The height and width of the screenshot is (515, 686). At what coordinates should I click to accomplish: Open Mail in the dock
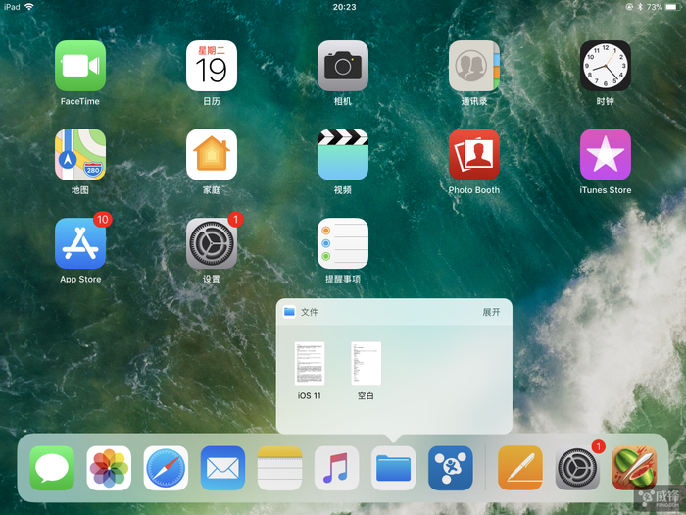point(222,468)
